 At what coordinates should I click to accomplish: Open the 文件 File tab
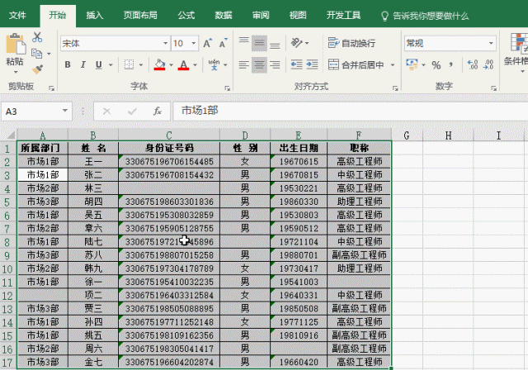click(x=17, y=15)
